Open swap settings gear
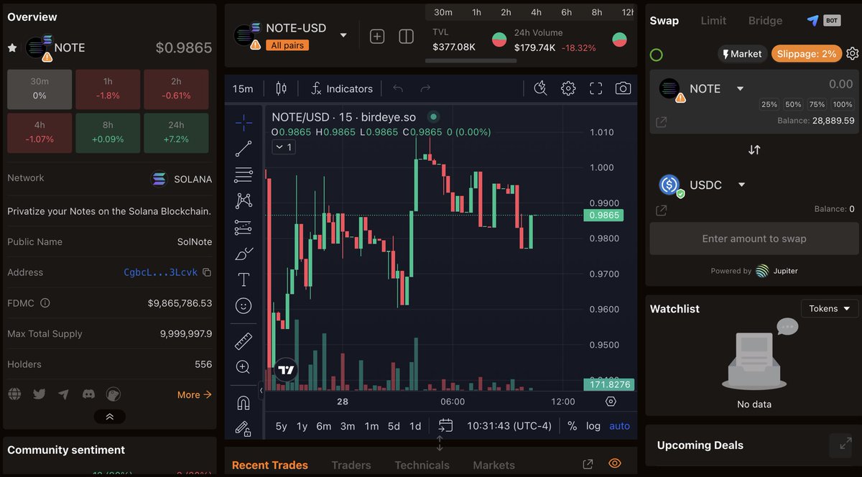 [x=852, y=54]
